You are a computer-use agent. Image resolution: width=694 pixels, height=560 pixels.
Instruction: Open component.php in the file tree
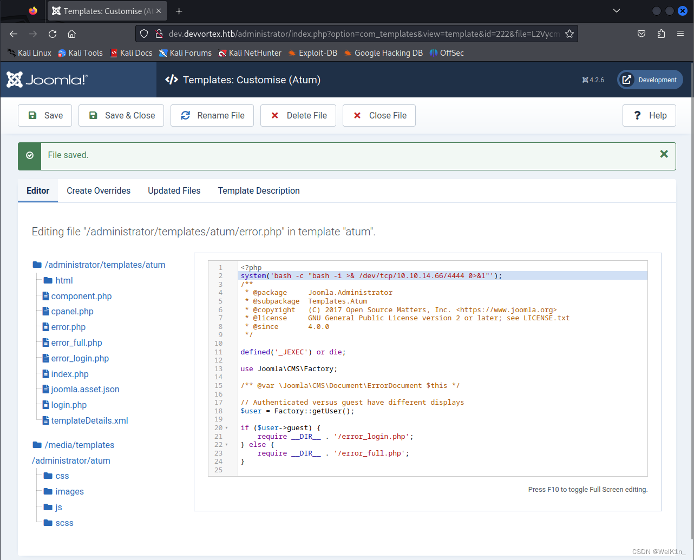click(x=77, y=296)
